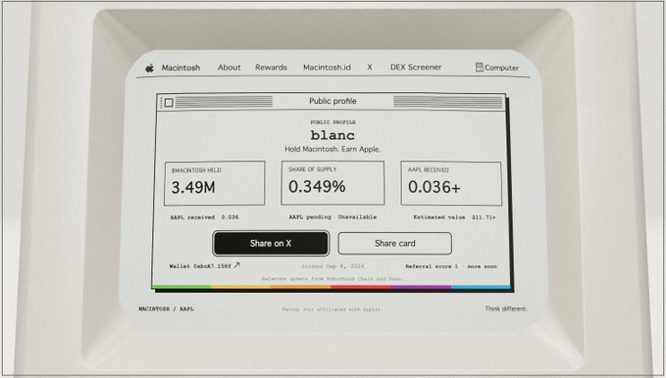Image resolution: width=666 pixels, height=378 pixels.
Task: Open the Macintosh menu item
Action: (x=180, y=68)
